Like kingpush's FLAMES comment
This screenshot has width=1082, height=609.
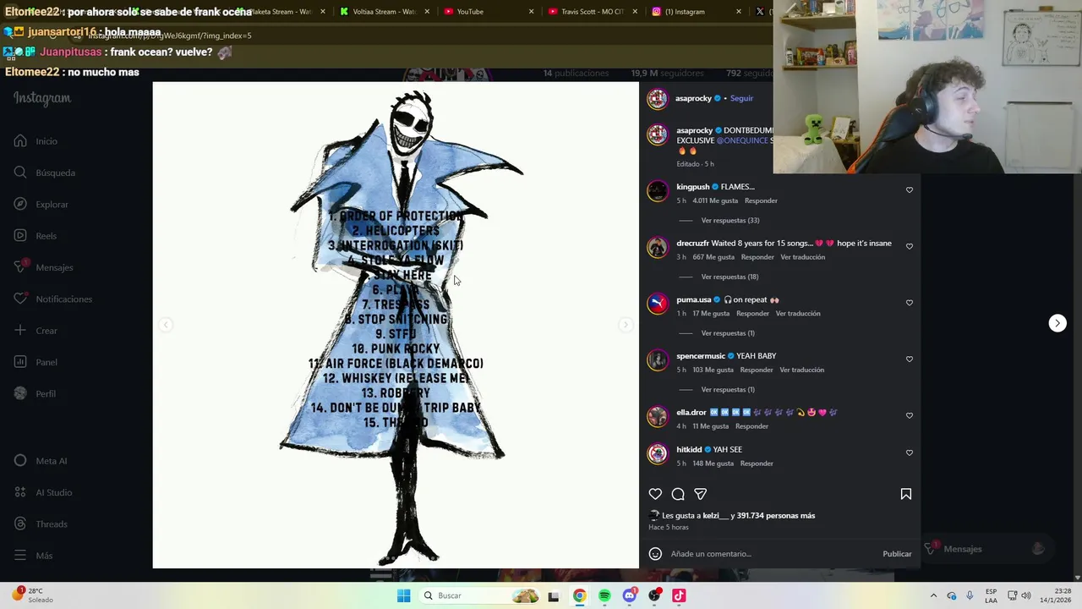coord(910,190)
